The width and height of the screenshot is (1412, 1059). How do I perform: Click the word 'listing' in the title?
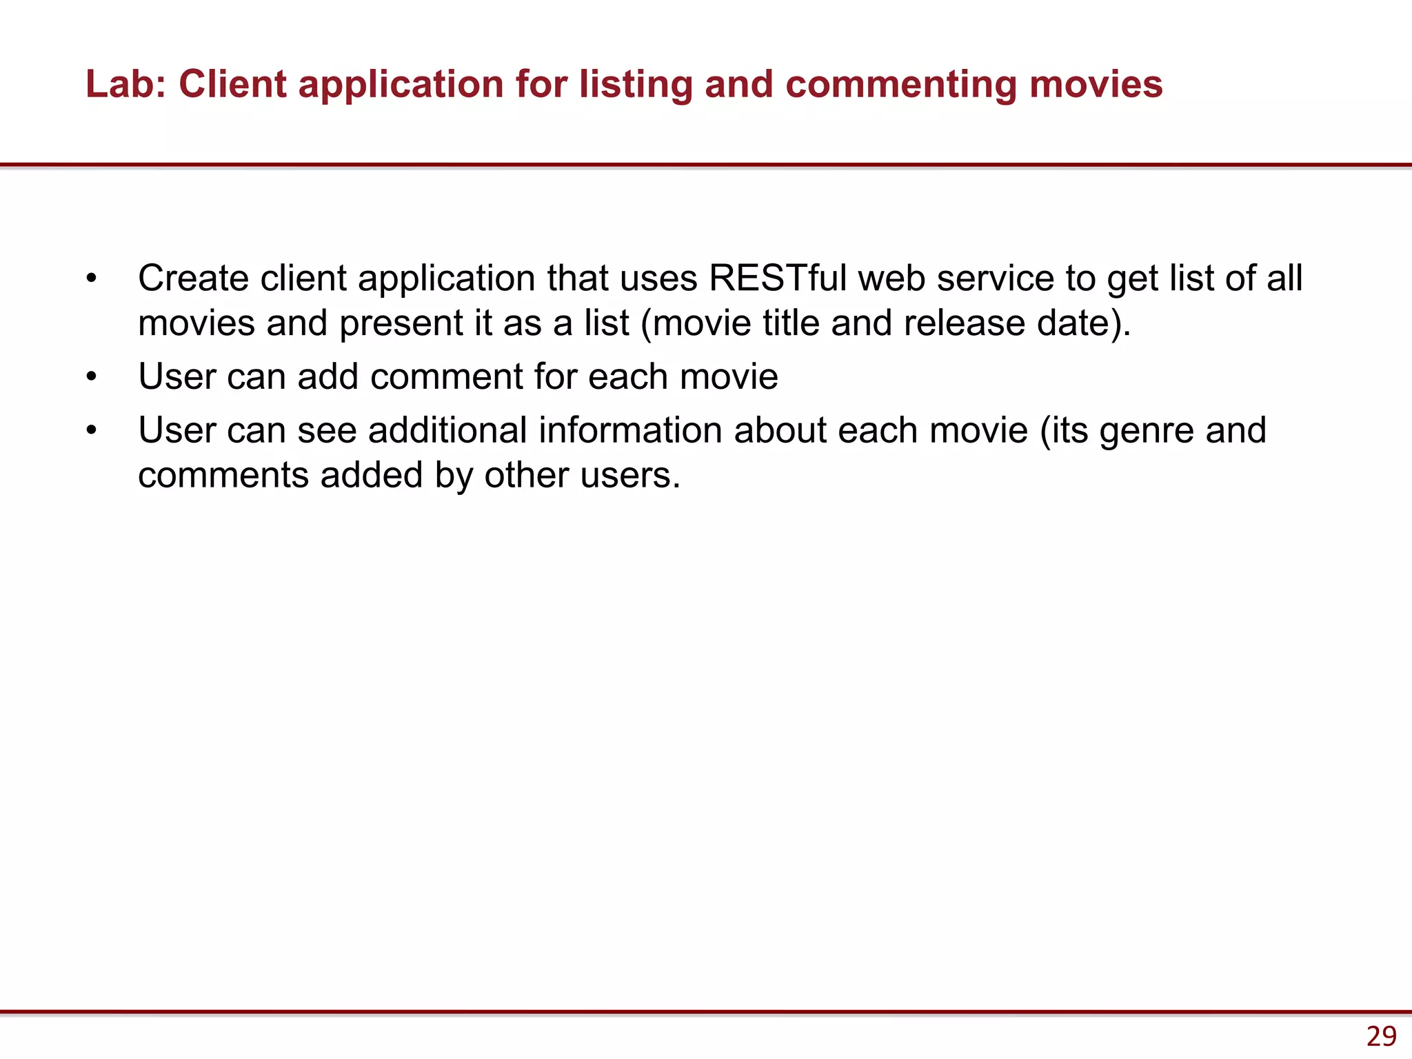point(636,85)
